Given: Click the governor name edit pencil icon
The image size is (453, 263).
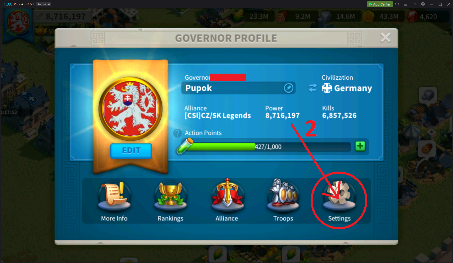Looking at the screenshot, I should (x=288, y=88).
